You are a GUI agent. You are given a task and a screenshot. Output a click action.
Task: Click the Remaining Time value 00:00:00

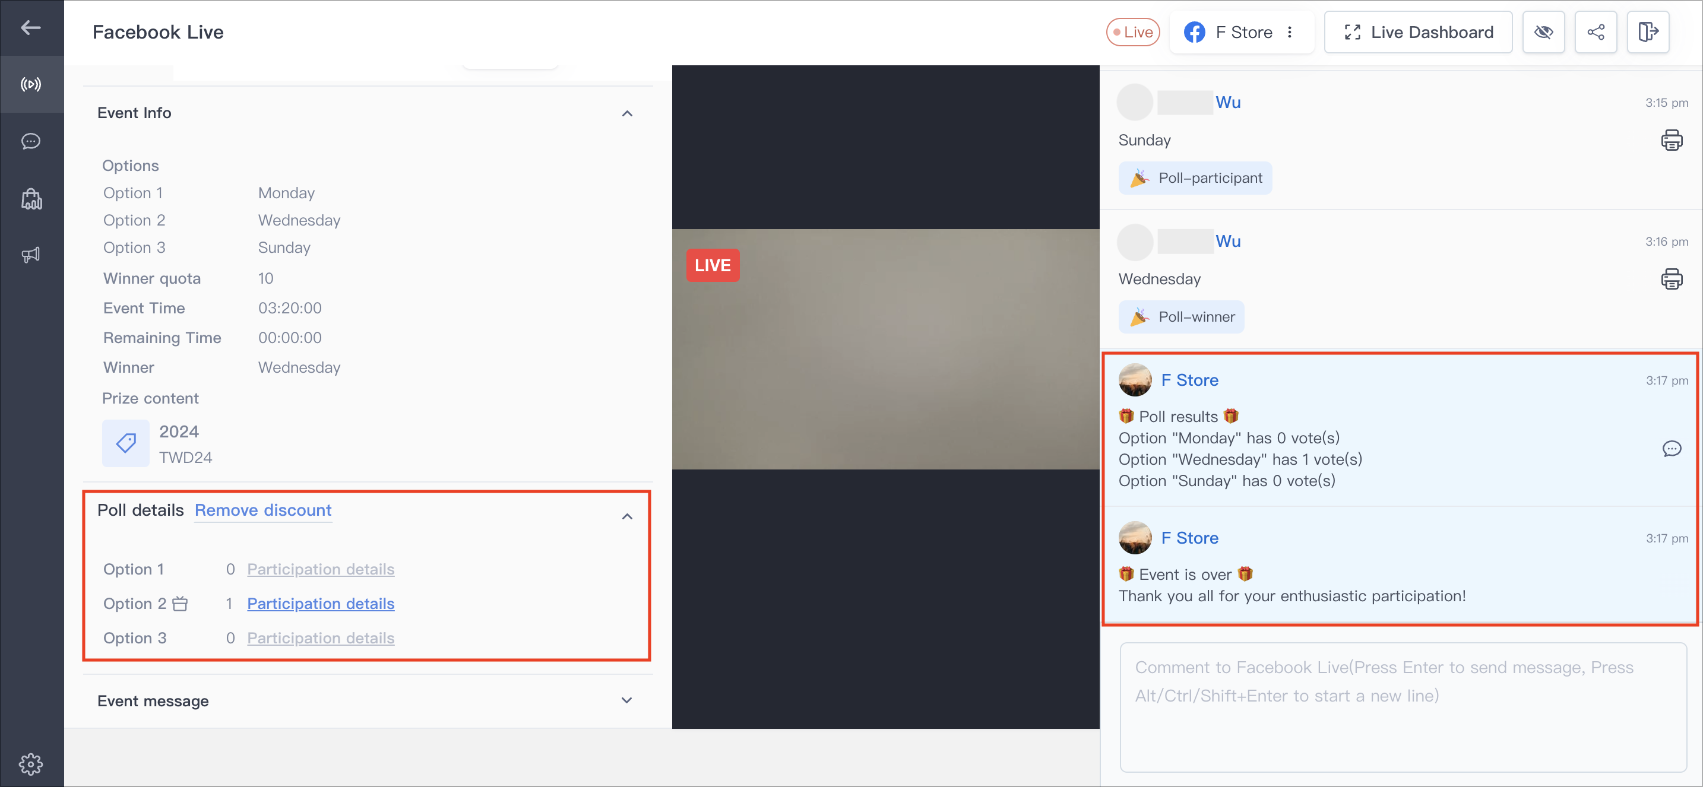click(x=290, y=338)
